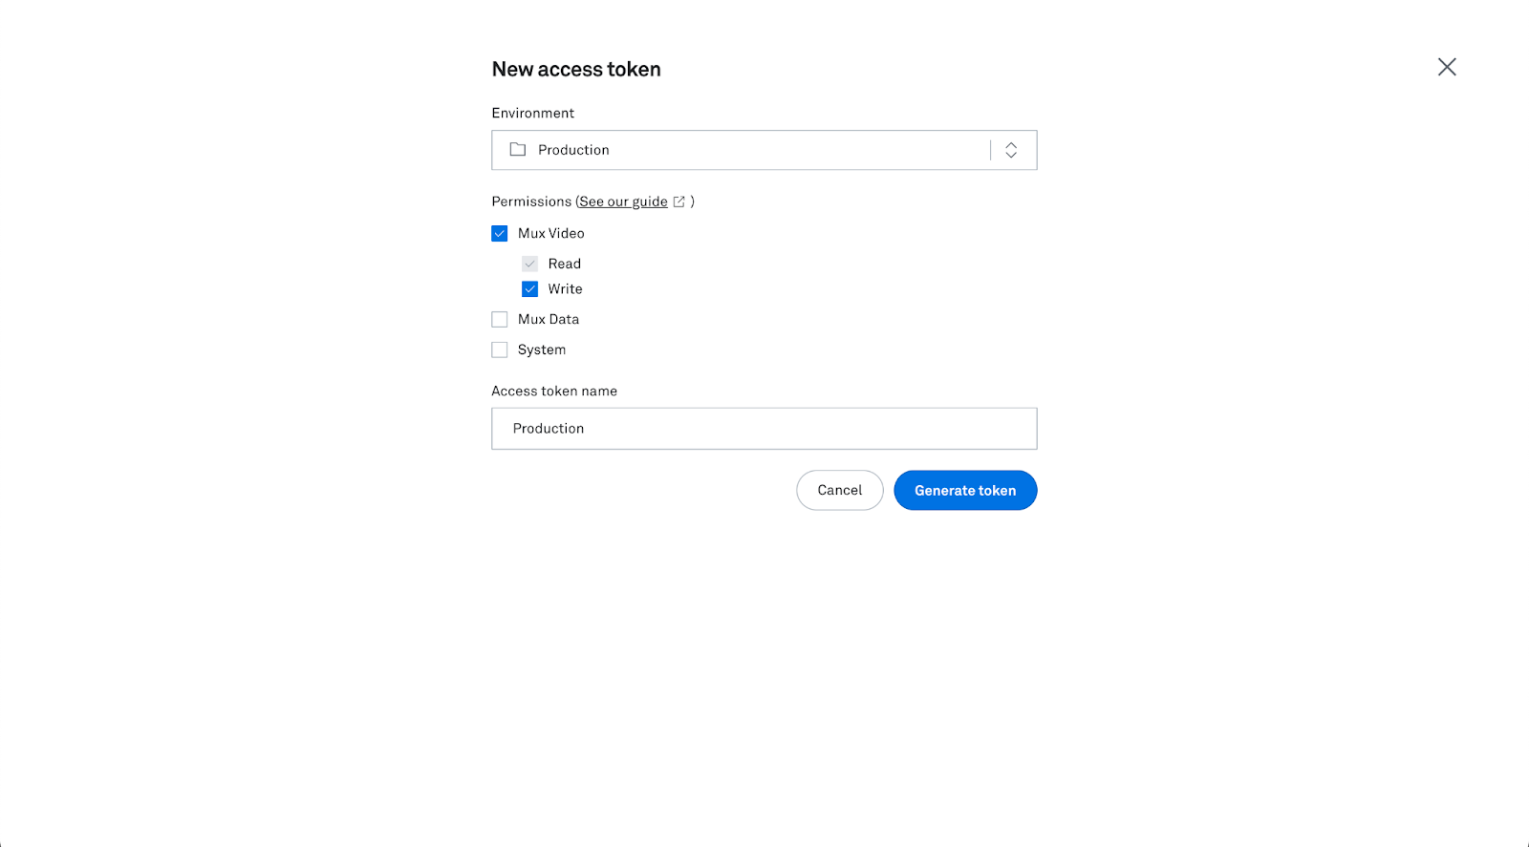Enable the System permission
Image resolution: width=1529 pixels, height=847 pixels.
(499, 349)
